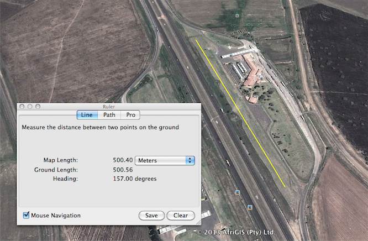Switch to the Line tab

[x=87, y=115]
